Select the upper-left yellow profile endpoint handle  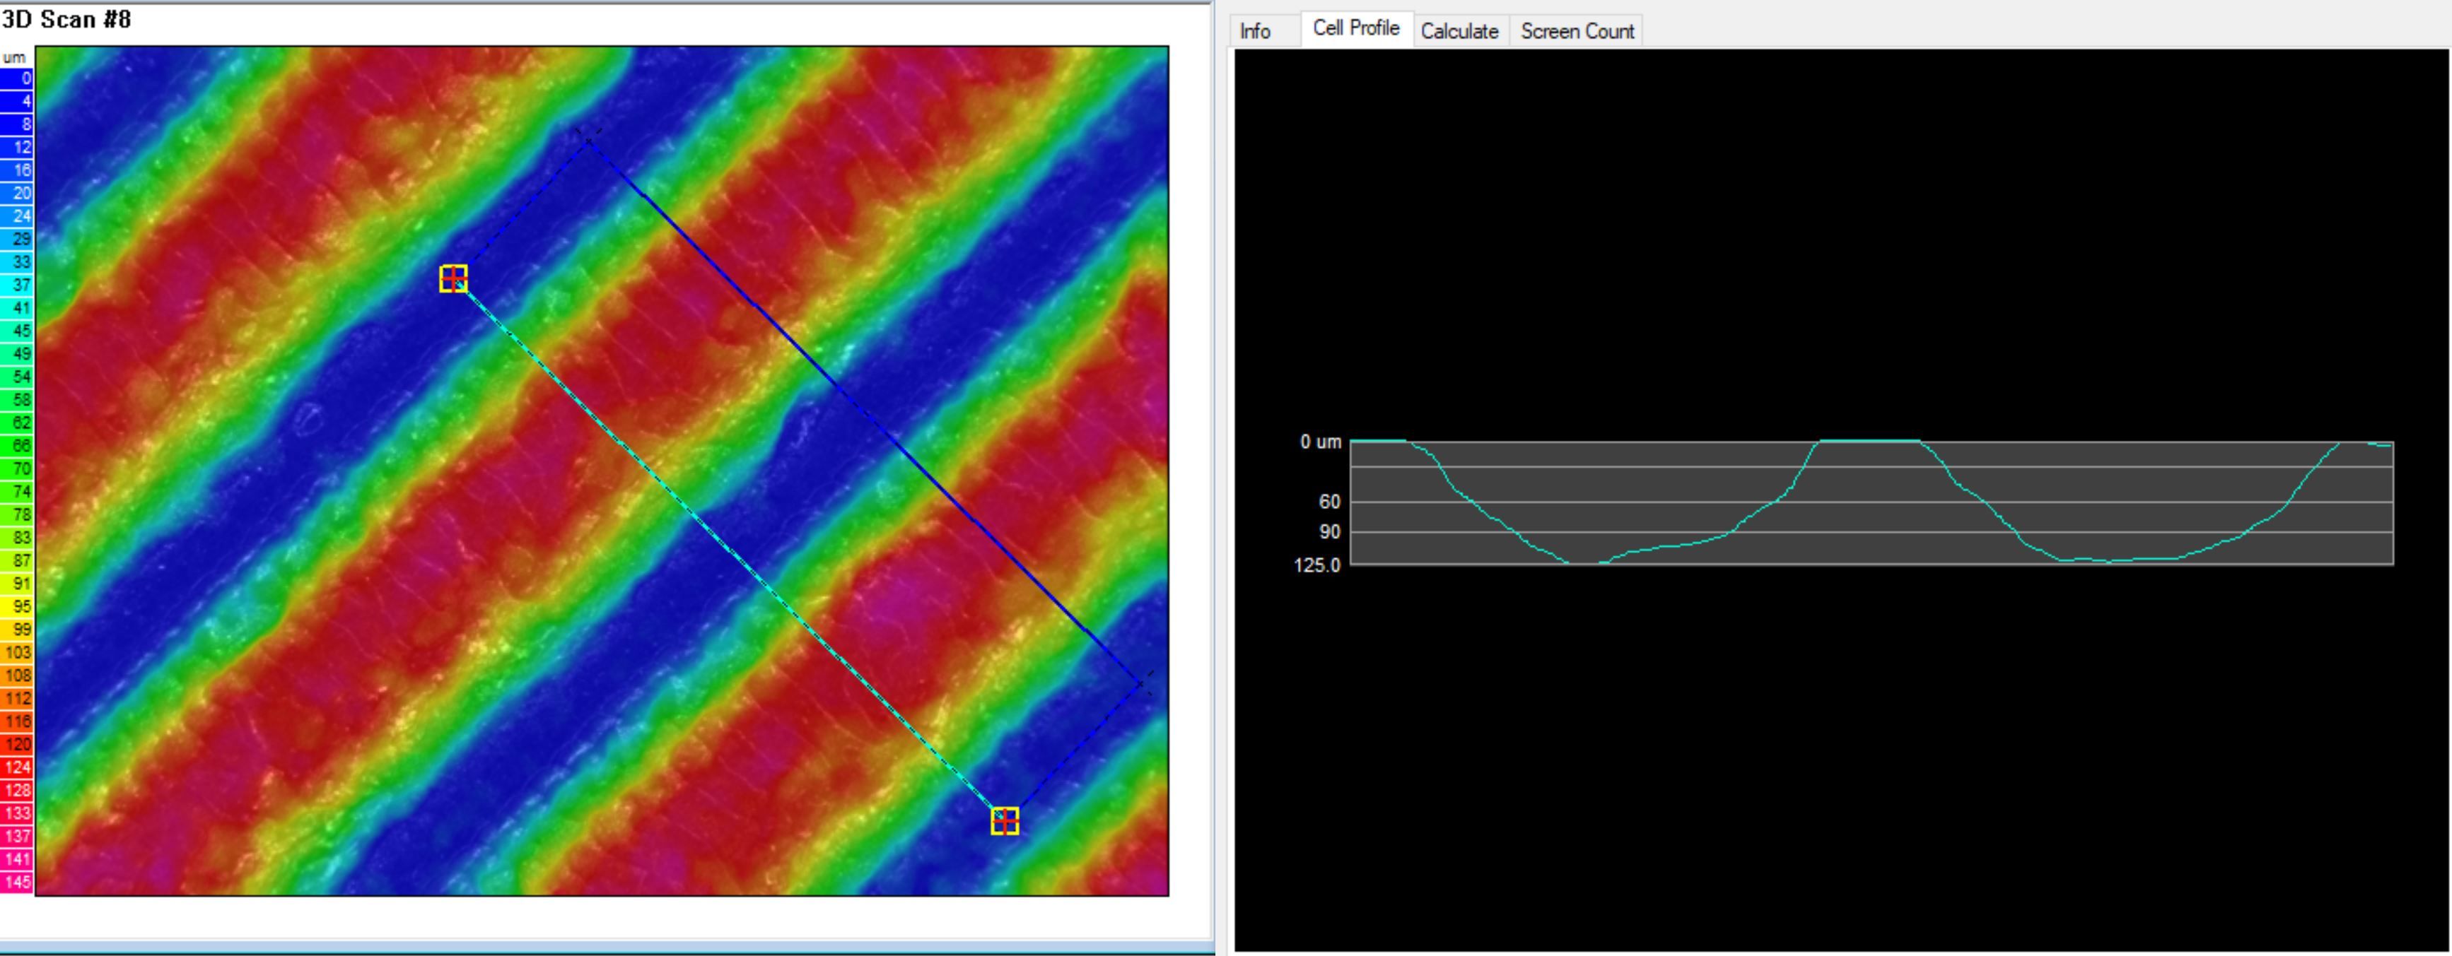[x=453, y=278]
